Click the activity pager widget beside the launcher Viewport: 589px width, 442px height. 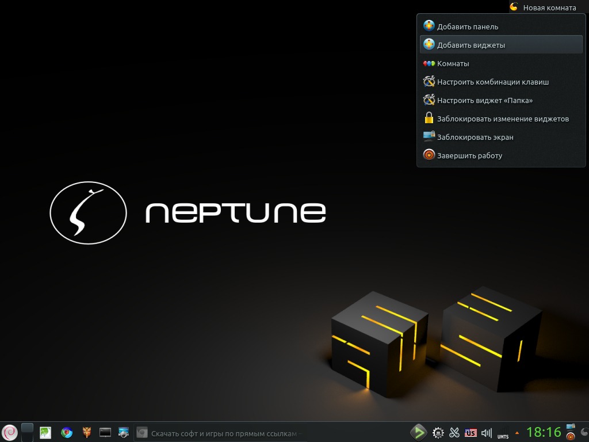pyautogui.click(x=28, y=432)
